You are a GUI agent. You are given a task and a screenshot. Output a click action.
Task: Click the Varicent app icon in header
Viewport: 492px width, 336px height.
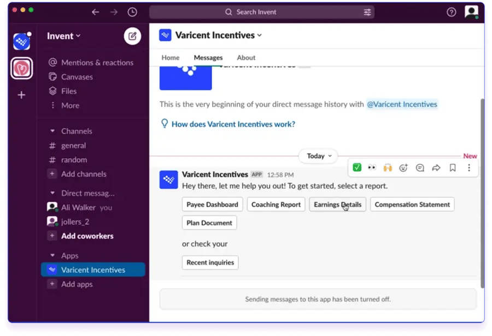click(x=165, y=35)
